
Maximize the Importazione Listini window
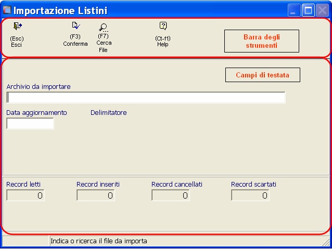click(x=308, y=10)
